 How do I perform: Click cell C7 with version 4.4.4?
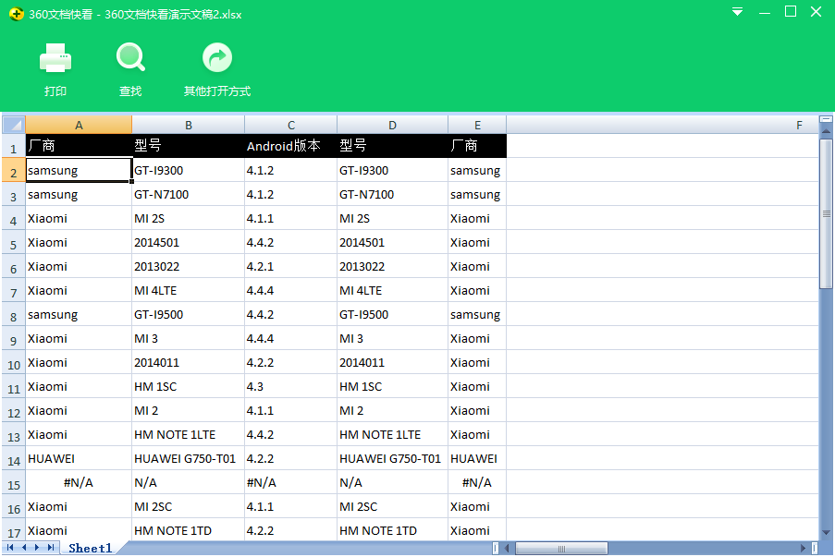coord(290,290)
